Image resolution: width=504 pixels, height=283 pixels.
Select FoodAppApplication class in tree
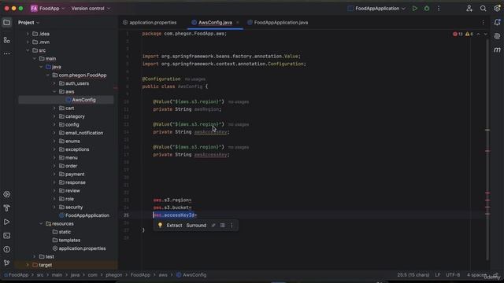(84, 215)
